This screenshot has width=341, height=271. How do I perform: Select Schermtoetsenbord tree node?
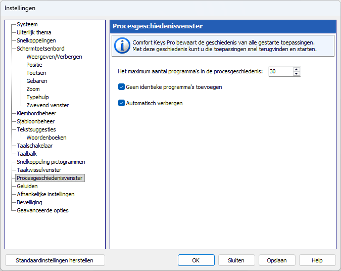coord(40,49)
